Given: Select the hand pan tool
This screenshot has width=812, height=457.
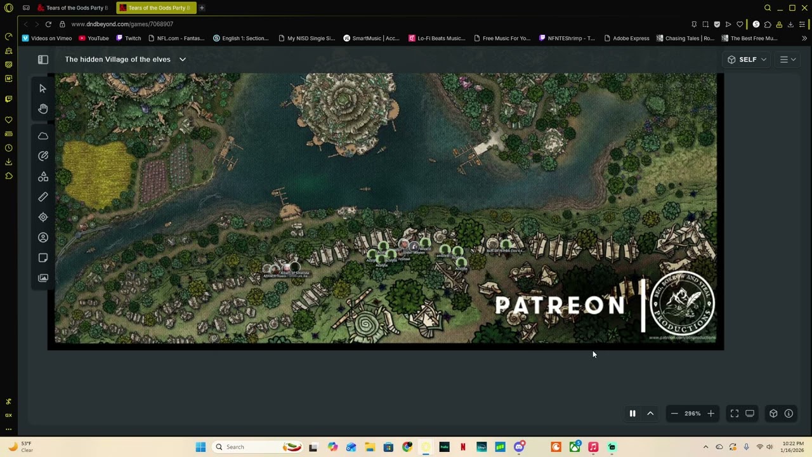Looking at the screenshot, I should (43, 109).
